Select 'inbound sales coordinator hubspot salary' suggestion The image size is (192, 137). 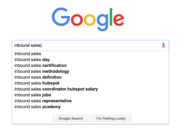click(90, 89)
